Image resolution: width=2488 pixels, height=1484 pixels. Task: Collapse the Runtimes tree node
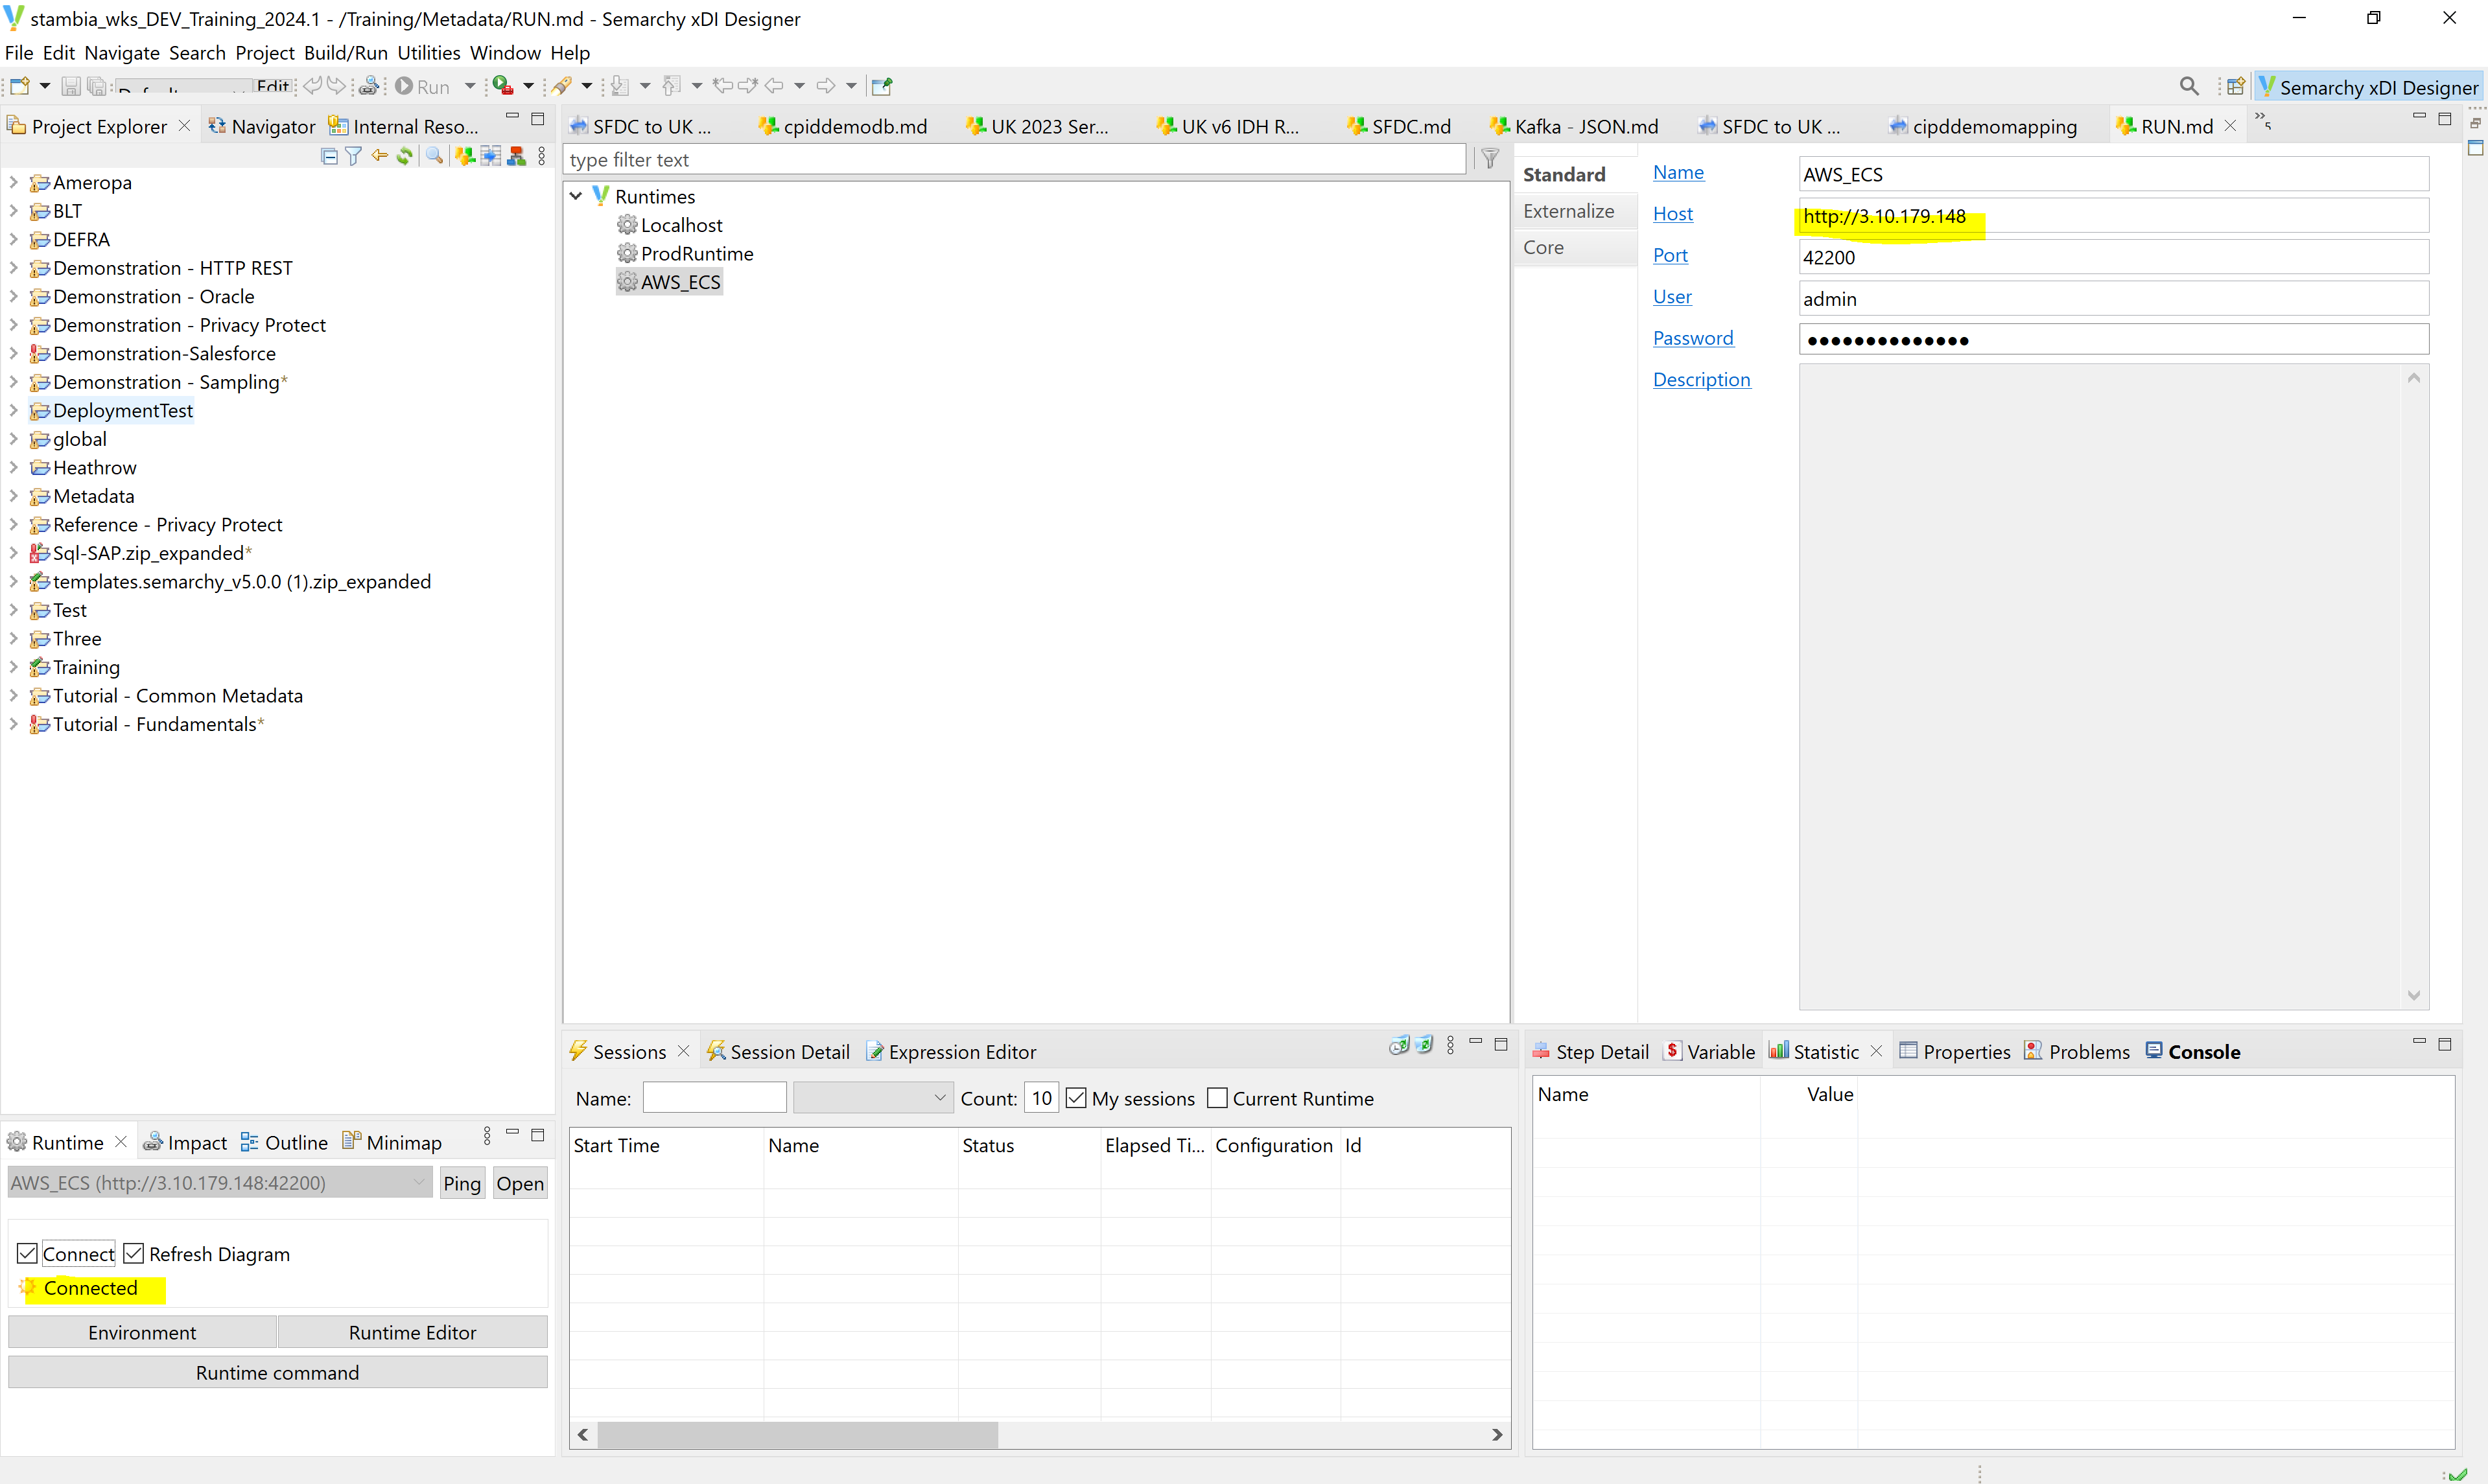click(576, 196)
